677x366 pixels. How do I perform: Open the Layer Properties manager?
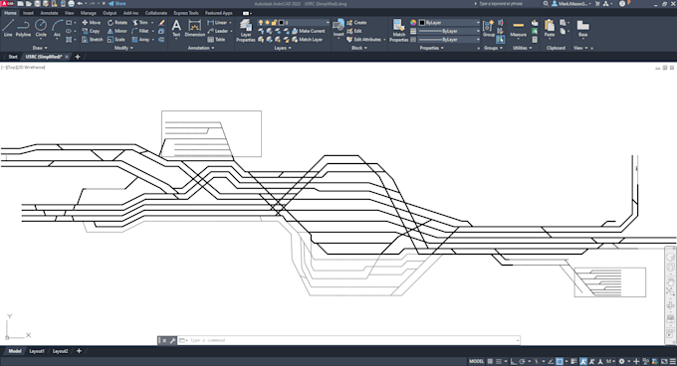(x=246, y=31)
